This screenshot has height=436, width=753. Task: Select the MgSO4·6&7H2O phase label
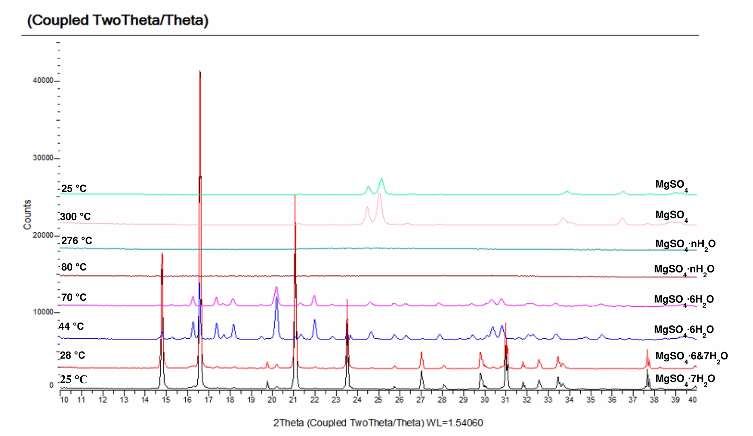coord(691,356)
